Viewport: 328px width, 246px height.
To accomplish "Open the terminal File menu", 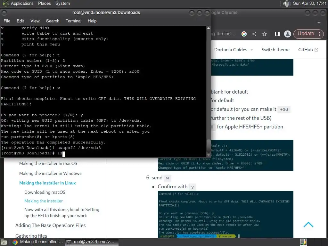I will tap(7, 21).
